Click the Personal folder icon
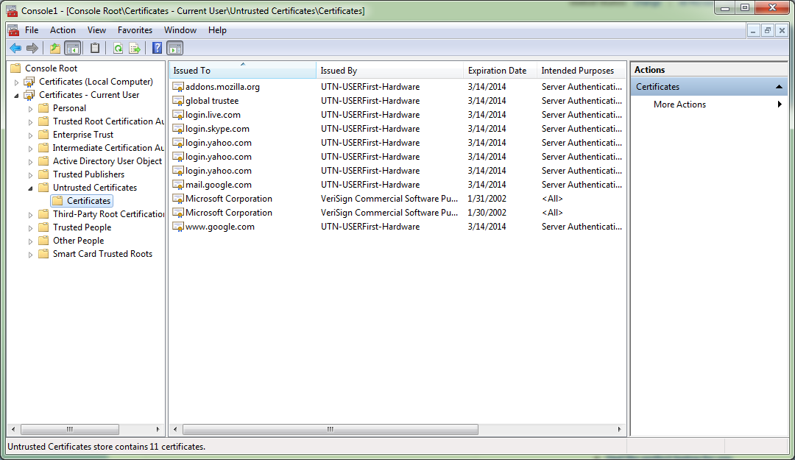The width and height of the screenshot is (795, 460). click(43, 108)
